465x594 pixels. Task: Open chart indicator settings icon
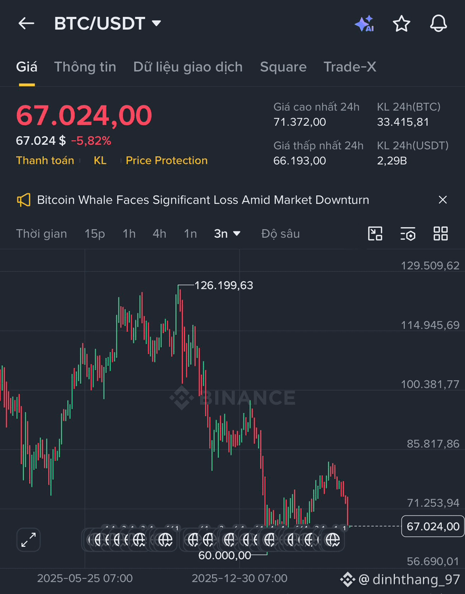(x=408, y=234)
